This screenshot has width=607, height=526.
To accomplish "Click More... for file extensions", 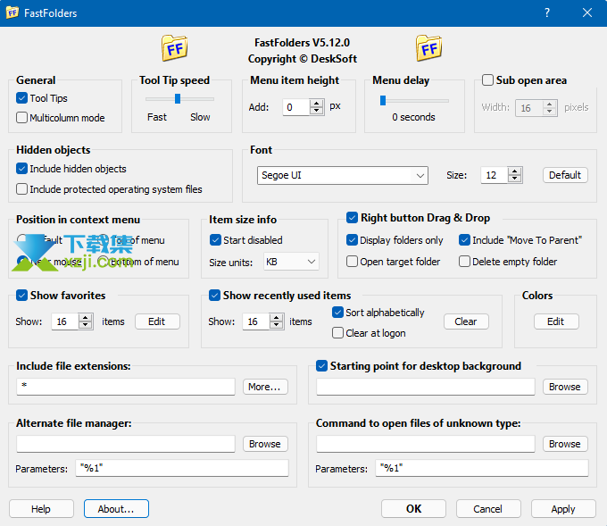I will coord(265,387).
